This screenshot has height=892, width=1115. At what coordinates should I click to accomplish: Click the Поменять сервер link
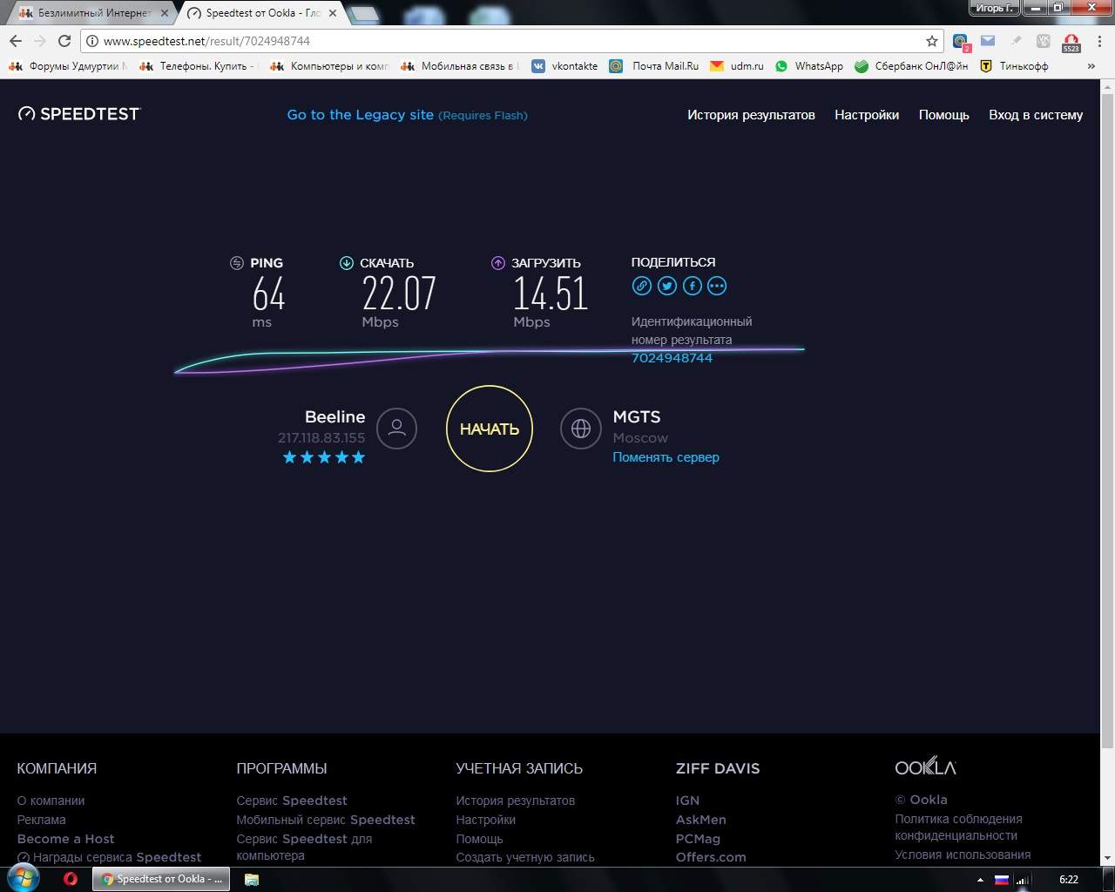tap(666, 457)
